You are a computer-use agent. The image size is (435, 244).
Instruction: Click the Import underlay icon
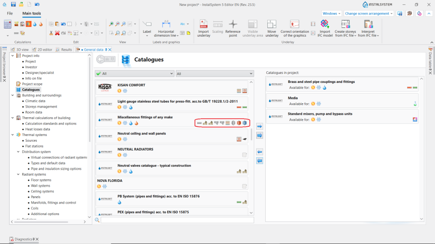[x=203, y=28]
